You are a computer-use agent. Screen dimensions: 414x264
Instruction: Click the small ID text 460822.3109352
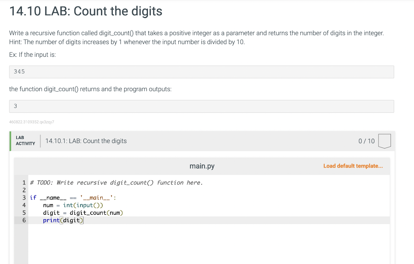coord(32,122)
